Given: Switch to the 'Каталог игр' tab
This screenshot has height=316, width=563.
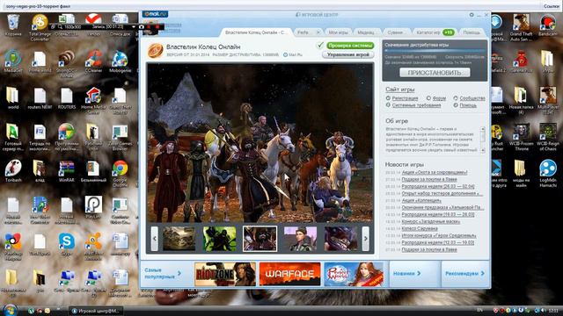Looking at the screenshot, I should tap(435, 32).
